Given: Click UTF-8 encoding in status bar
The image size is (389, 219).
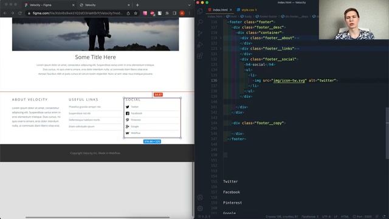Looking at the screenshot, I should point(326,217).
